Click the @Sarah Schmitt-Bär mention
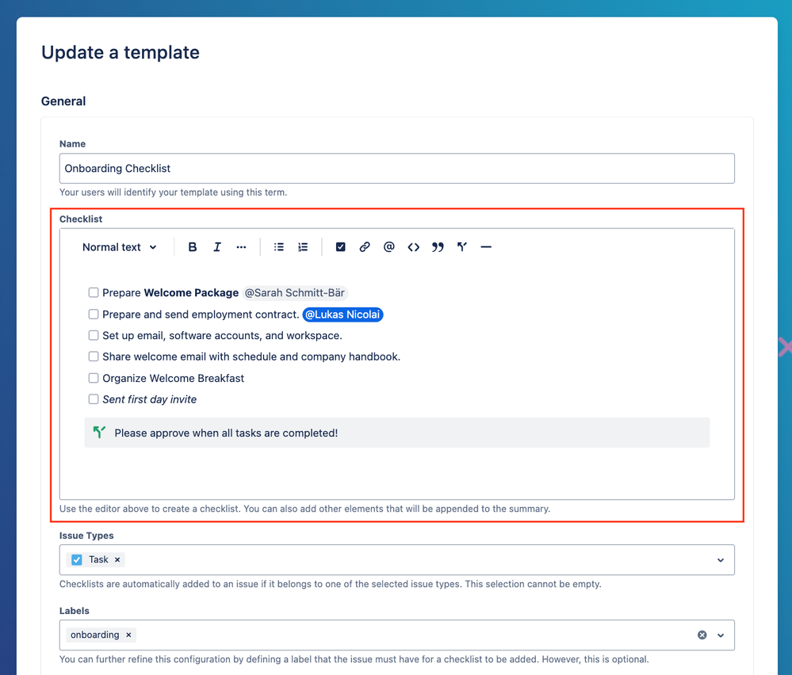Image resolution: width=792 pixels, height=675 pixels. [294, 293]
